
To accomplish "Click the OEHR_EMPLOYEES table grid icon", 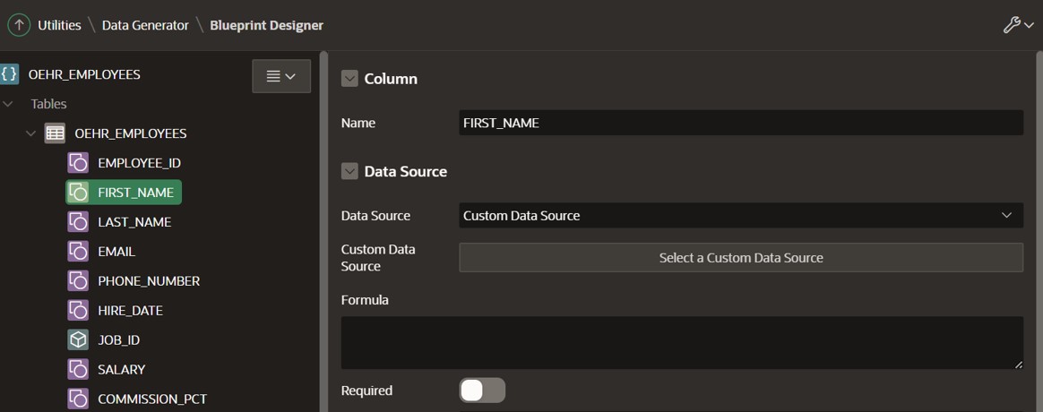I will coord(55,133).
